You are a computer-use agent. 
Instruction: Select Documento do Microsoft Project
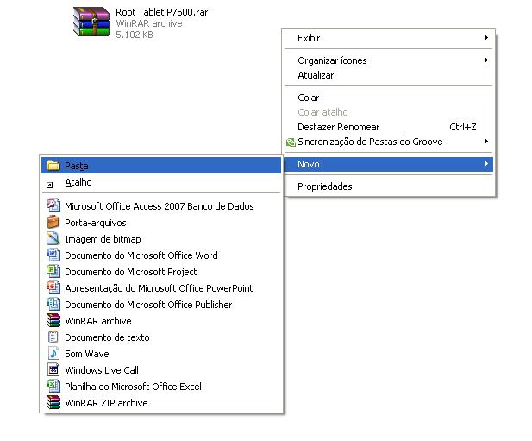pyautogui.click(x=161, y=272)
